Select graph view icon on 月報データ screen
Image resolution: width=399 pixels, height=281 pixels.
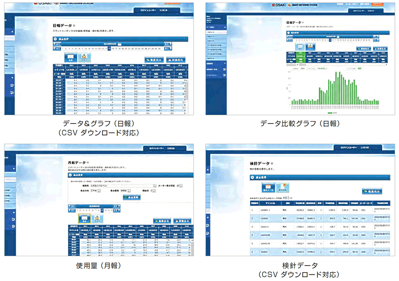tap(98, 219)
